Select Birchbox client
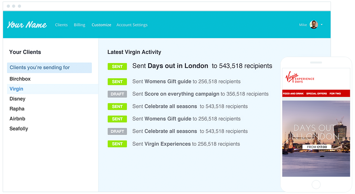Screen dimensions: 355x194 pyautogui.click(x=20, y=79)
